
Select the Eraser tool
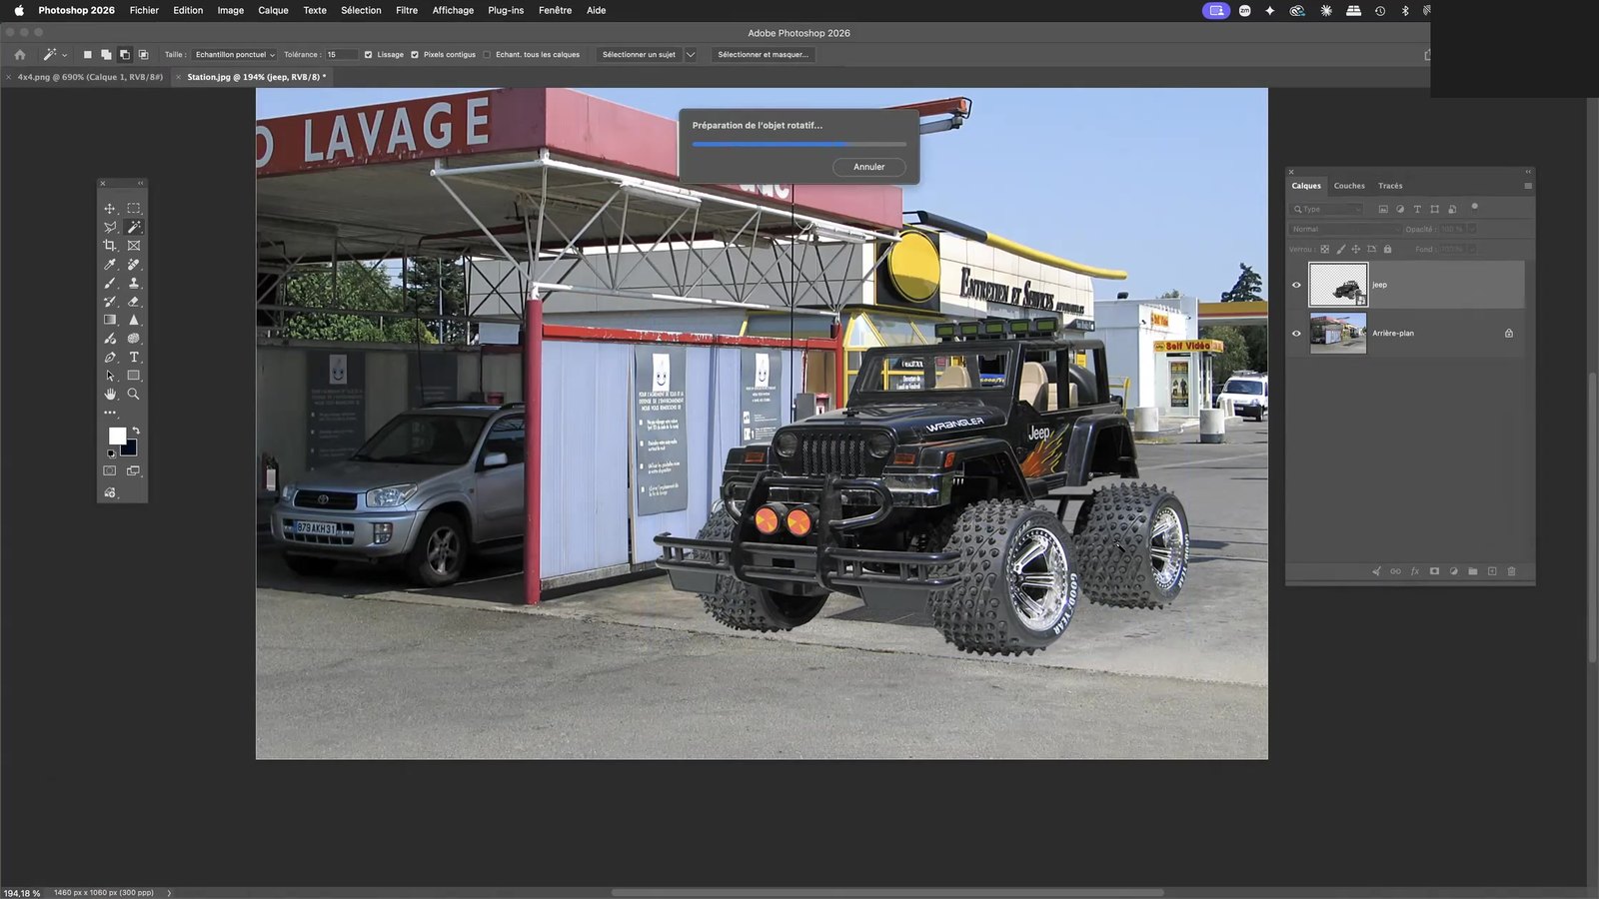coord(134,302)
